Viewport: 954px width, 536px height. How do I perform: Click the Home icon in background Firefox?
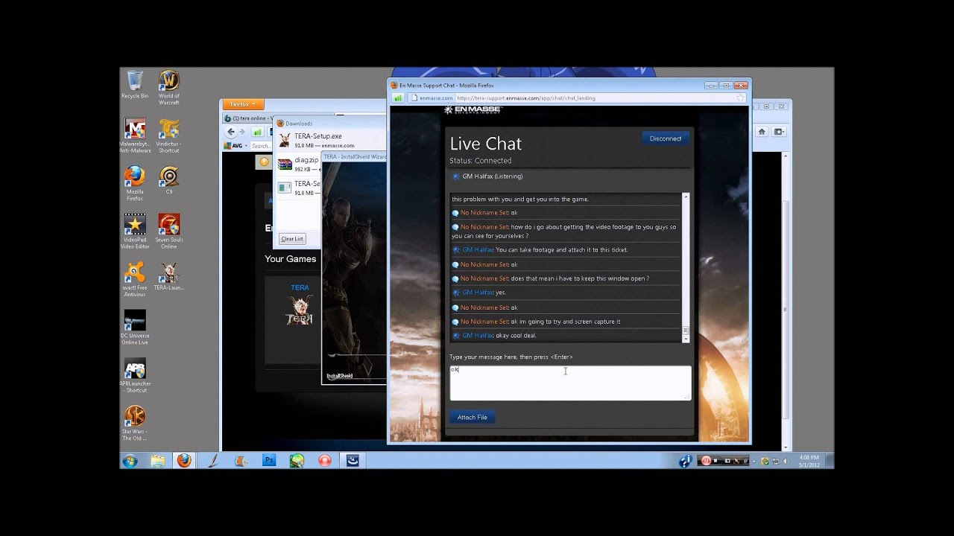(x=762, y=132)
